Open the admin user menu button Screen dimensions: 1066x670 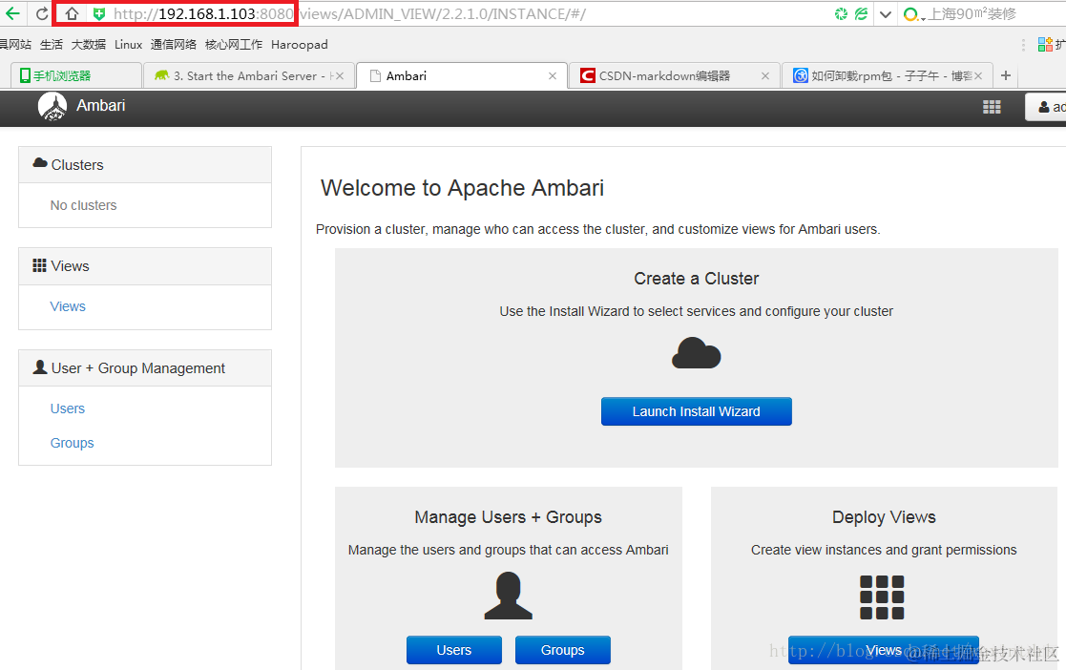click(x=1047, y=107)
